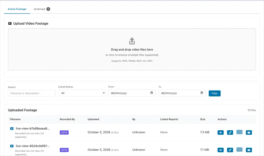This screenshot has height=156, width=264.
Task: Click upload date of live-view-8524c0df87 row
Action: click(x=103, y=150)
